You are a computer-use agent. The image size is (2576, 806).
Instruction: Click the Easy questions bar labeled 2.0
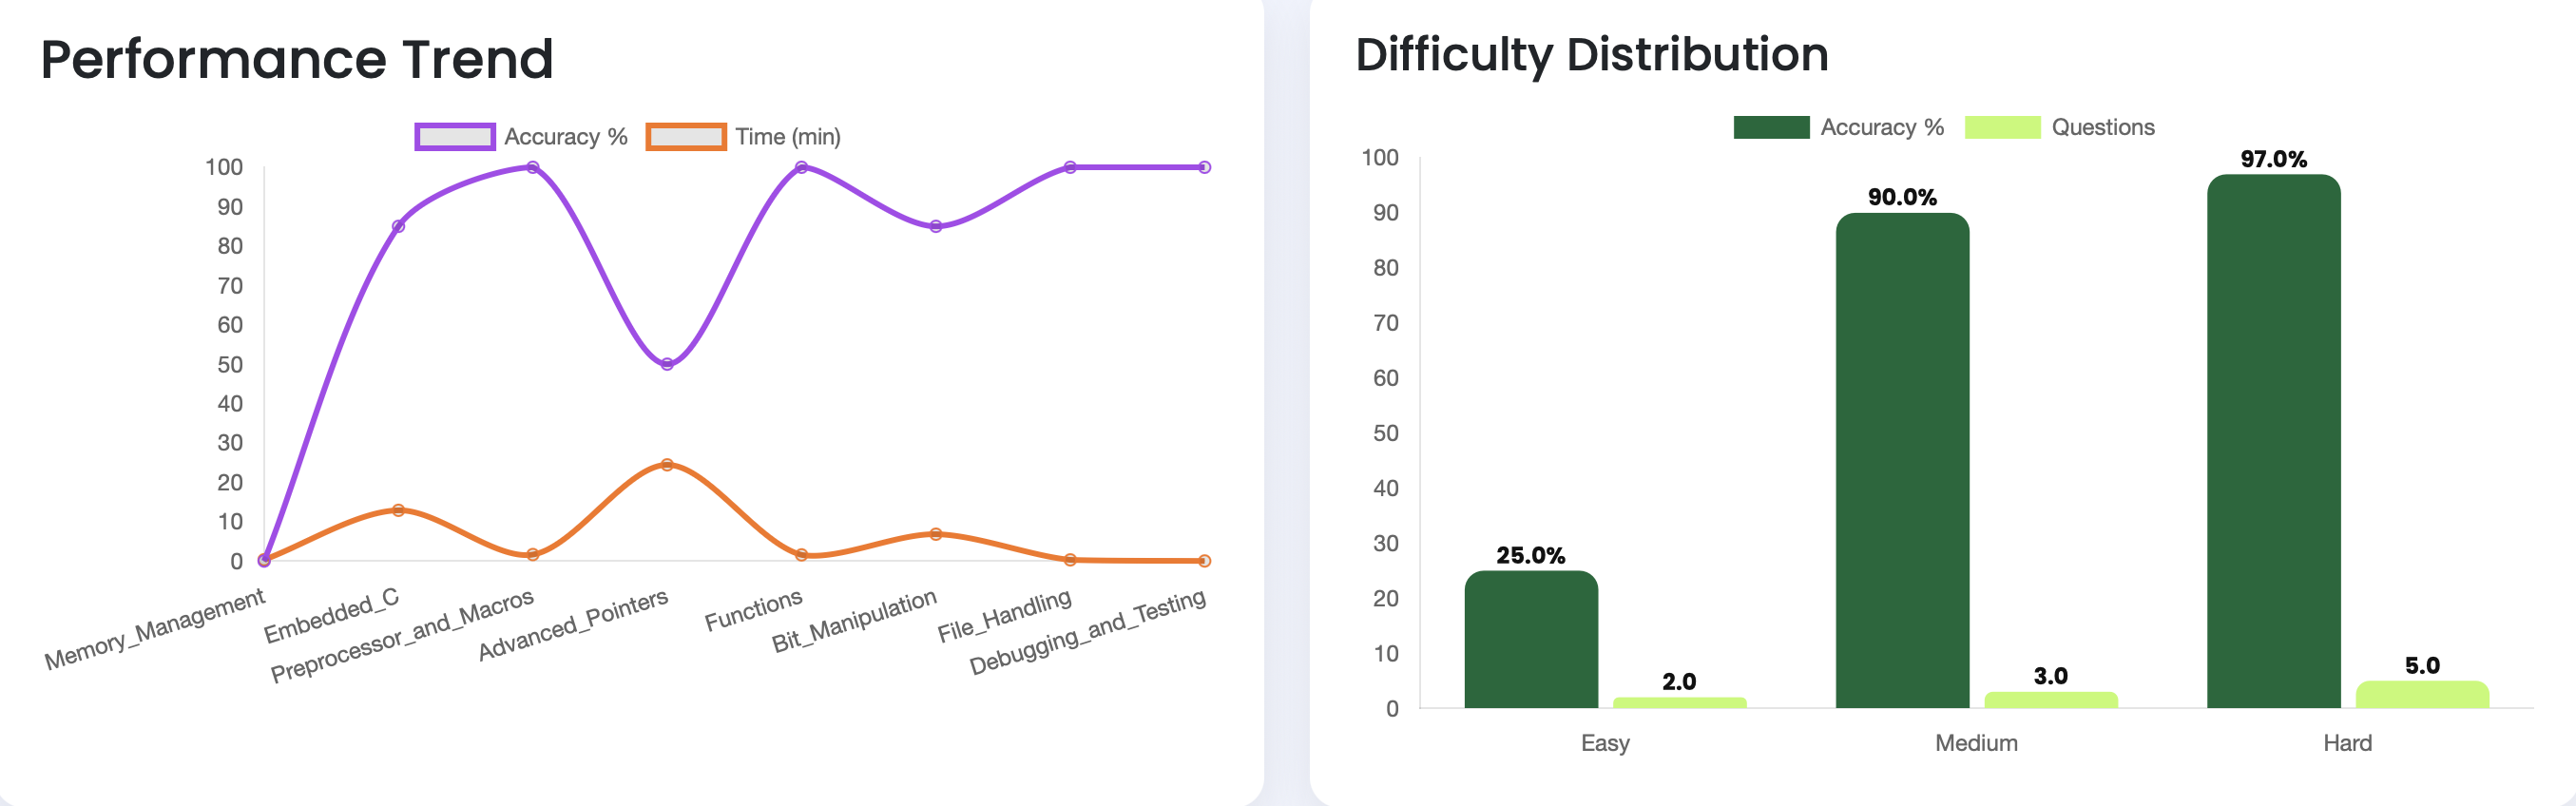1679,703
